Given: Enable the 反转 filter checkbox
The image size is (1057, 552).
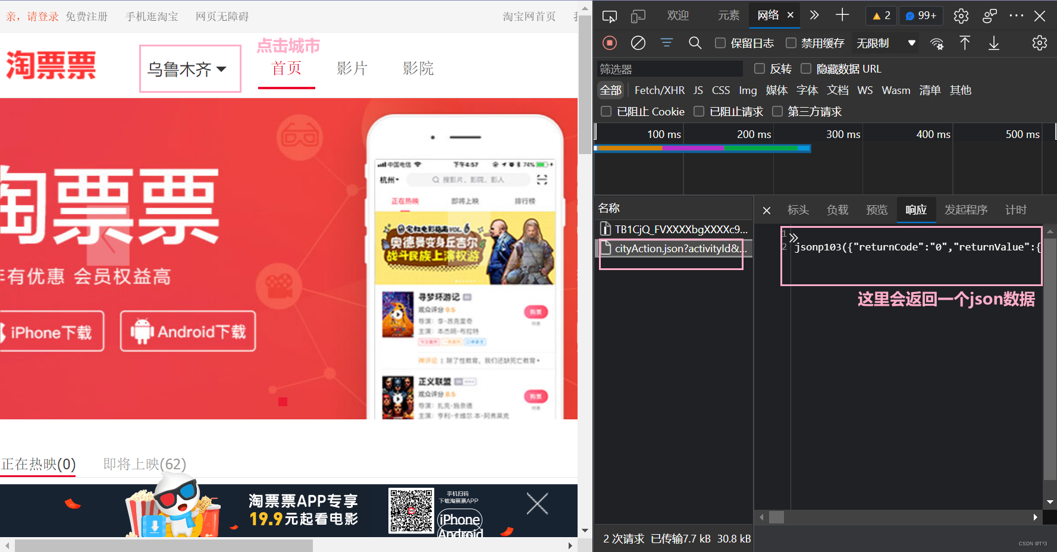Looking at the screenshot, I should [x=759, y=68].
